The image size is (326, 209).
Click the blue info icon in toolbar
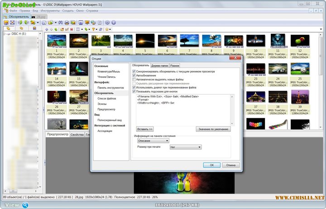click(113, 22)
